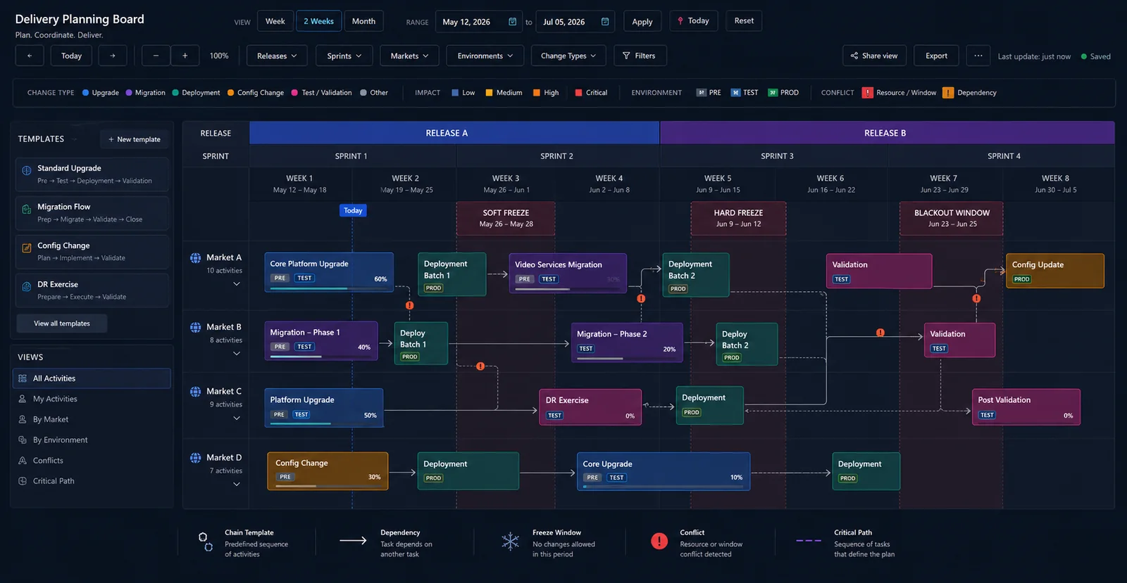
Task: Click the Export button
Action: point(937,56)
